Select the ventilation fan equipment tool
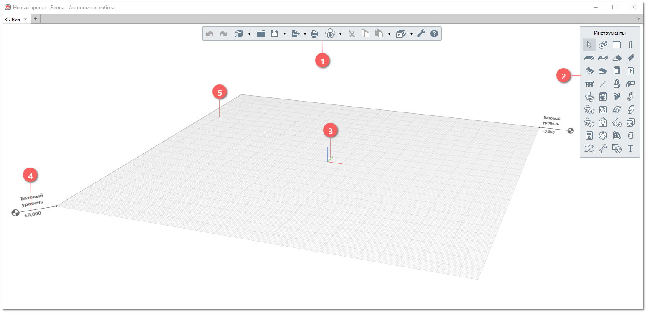Image resolution: width=647 pixels, height=313 pixels. tap(603, 109)
